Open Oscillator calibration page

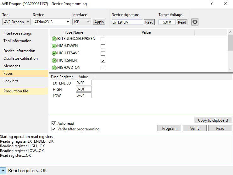[20, 58]
